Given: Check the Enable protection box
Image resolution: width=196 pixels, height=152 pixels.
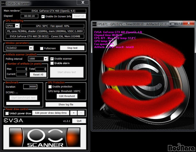Looking at the screenshot, I should 50,87.
